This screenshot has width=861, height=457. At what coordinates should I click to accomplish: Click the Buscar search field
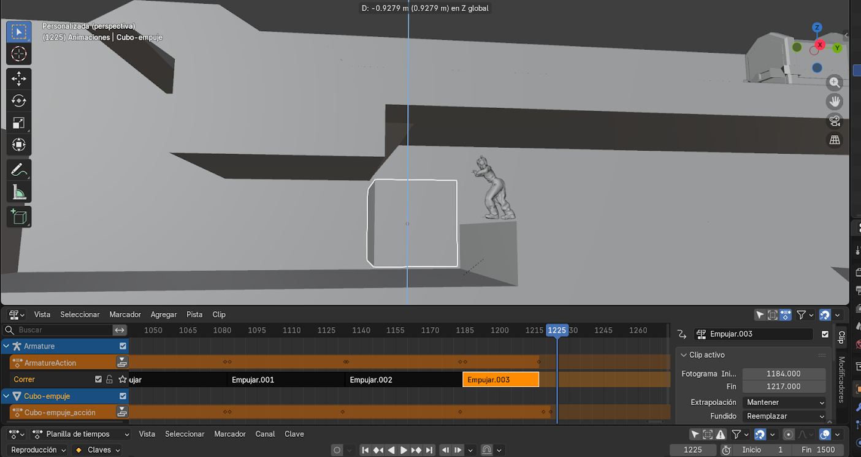61,330
